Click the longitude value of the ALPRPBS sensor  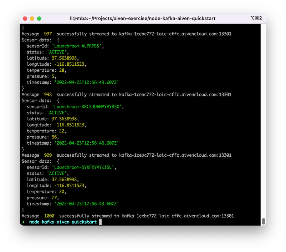click(x=69, y=64)
